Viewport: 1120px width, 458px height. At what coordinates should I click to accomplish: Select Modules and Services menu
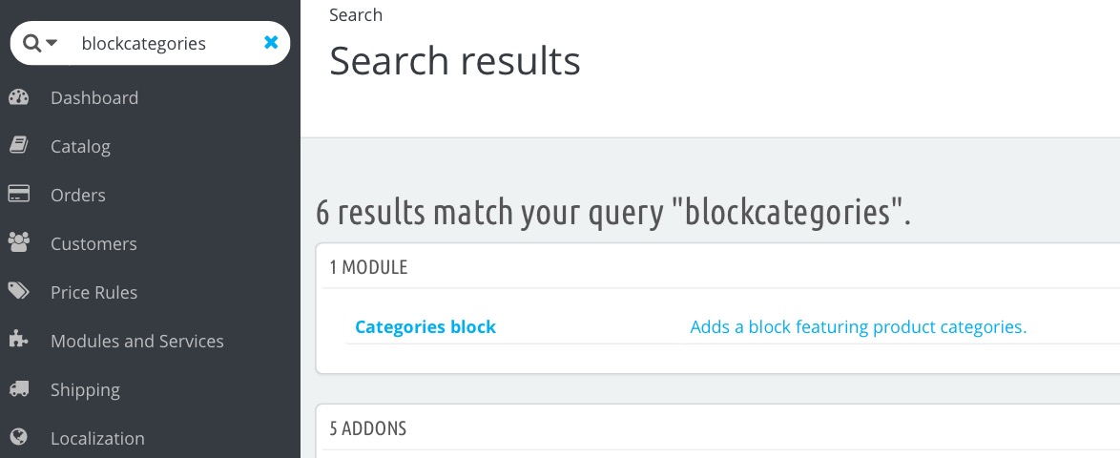(x=137, y=341)
